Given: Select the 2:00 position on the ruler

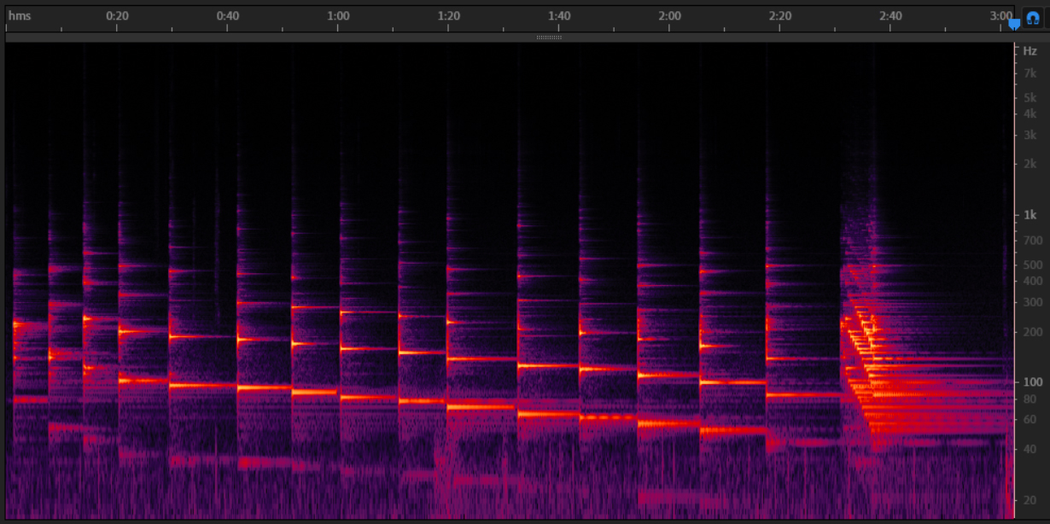Looking at the screenshot, I should pyautogui.click(x=670, y=16).
